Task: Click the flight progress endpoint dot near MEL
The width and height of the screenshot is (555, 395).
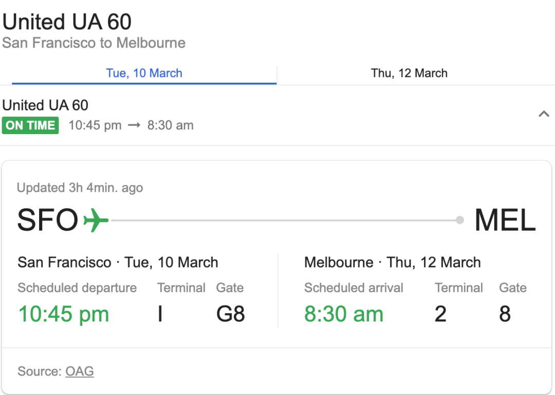Action: 460,220
